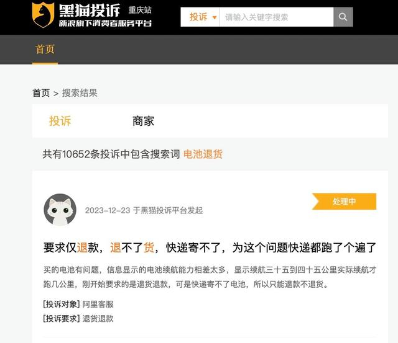
Task: Click the 重庆站 city station label
Action: pyautogui.click(x=140, y=11)
